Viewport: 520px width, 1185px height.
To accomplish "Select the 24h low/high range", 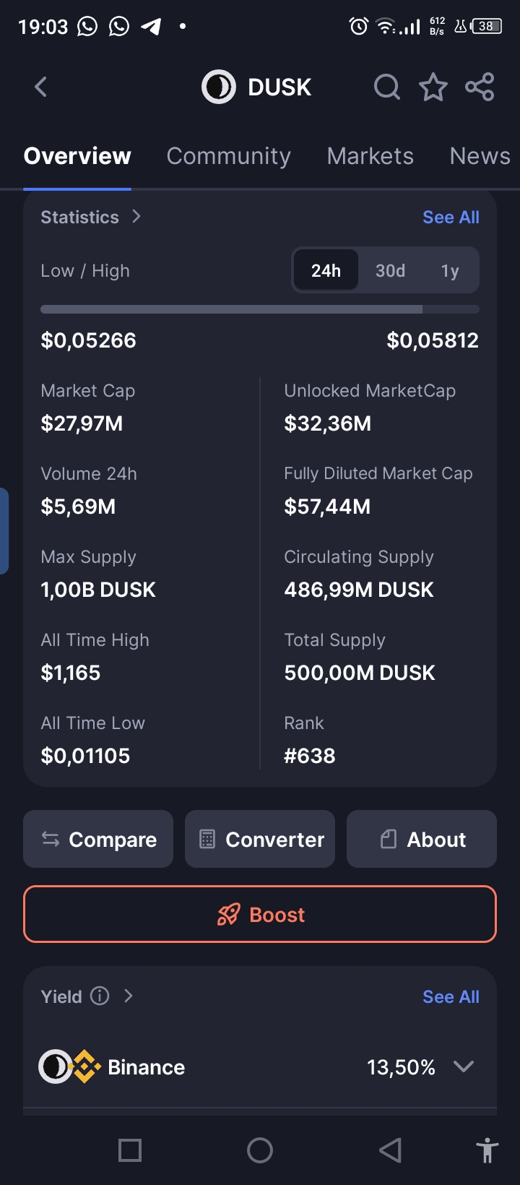I will (x=326, y=271).
